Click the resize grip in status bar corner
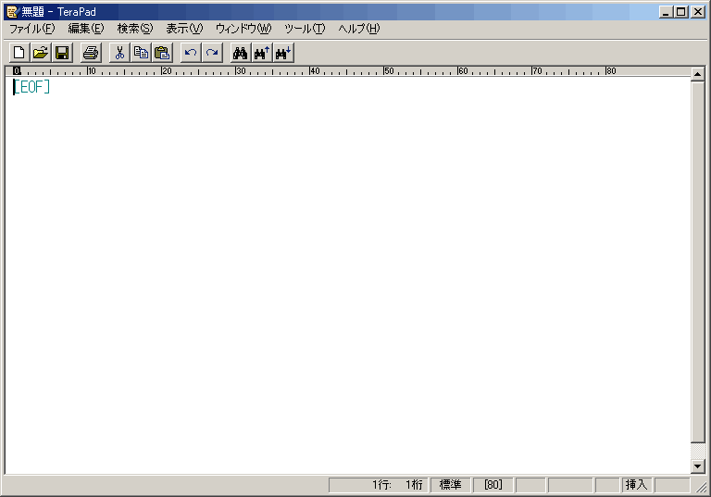711x497 pixels. click(701, 486)
